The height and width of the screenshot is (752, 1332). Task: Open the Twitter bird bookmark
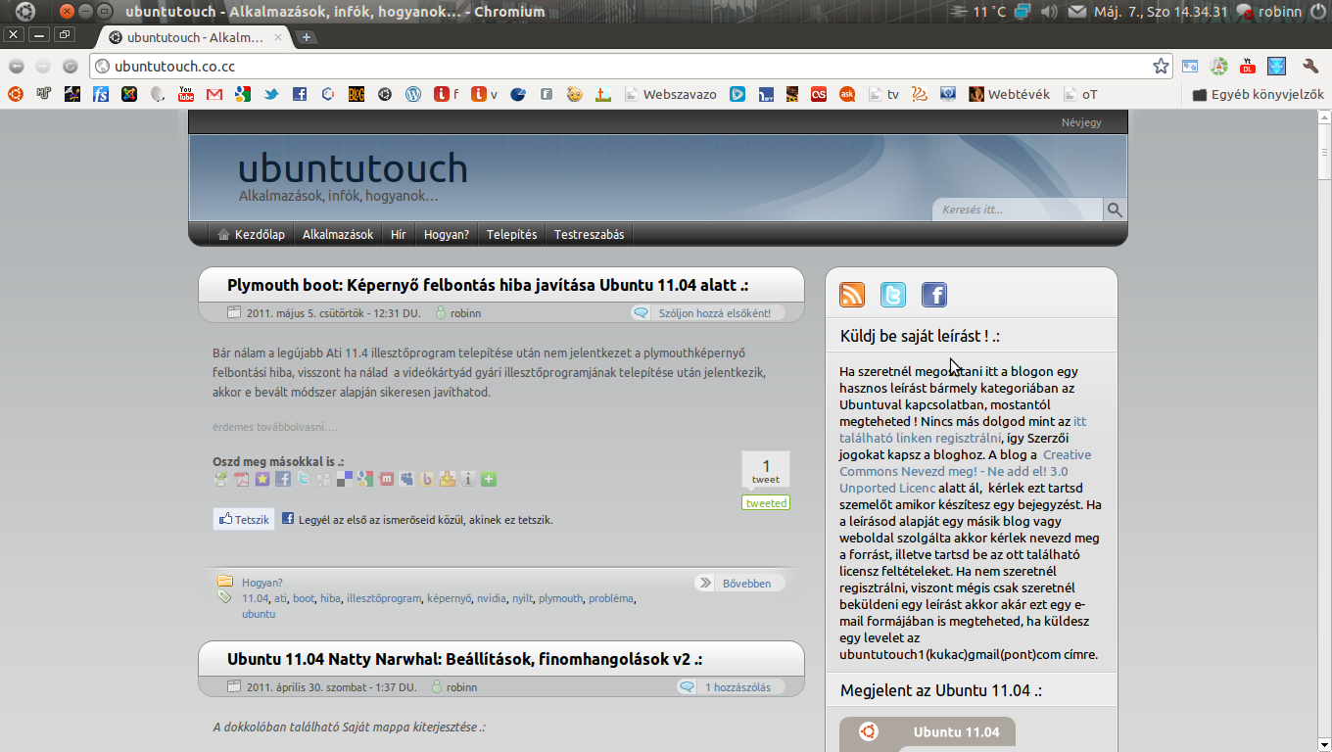click(271, 94)
